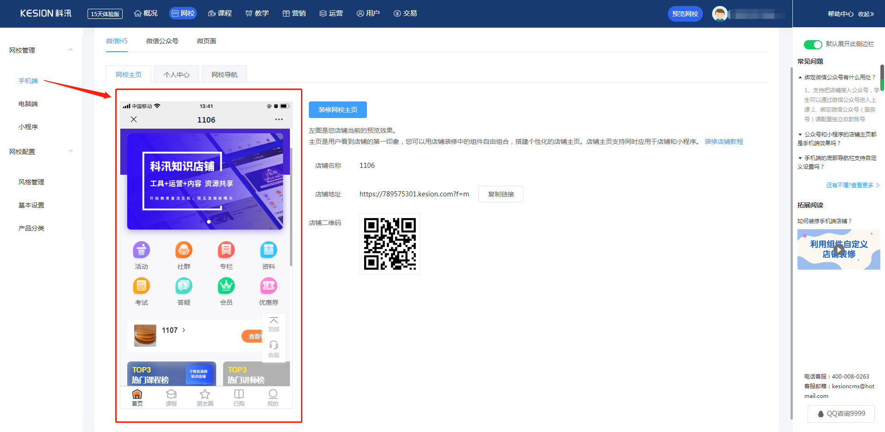Click the 社群 community icon
Image resolution: width=885 pixels, height=432 pixels.
(184, 250)
